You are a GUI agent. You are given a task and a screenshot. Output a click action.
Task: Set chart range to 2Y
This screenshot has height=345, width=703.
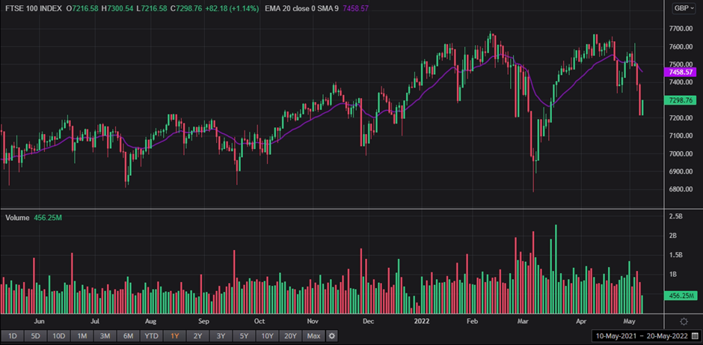197,335
